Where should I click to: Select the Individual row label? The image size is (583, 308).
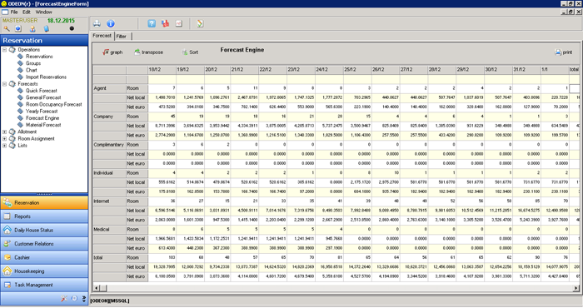coord(109,173)
